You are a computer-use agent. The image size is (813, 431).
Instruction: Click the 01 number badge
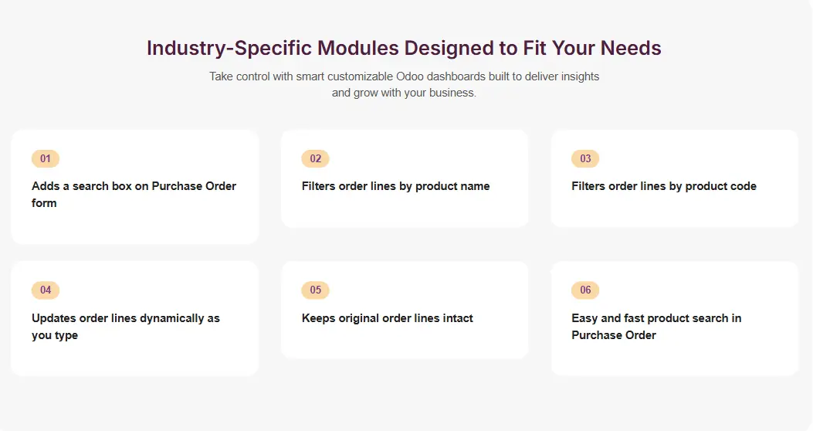pyautogui.click(x=45, y=159)
